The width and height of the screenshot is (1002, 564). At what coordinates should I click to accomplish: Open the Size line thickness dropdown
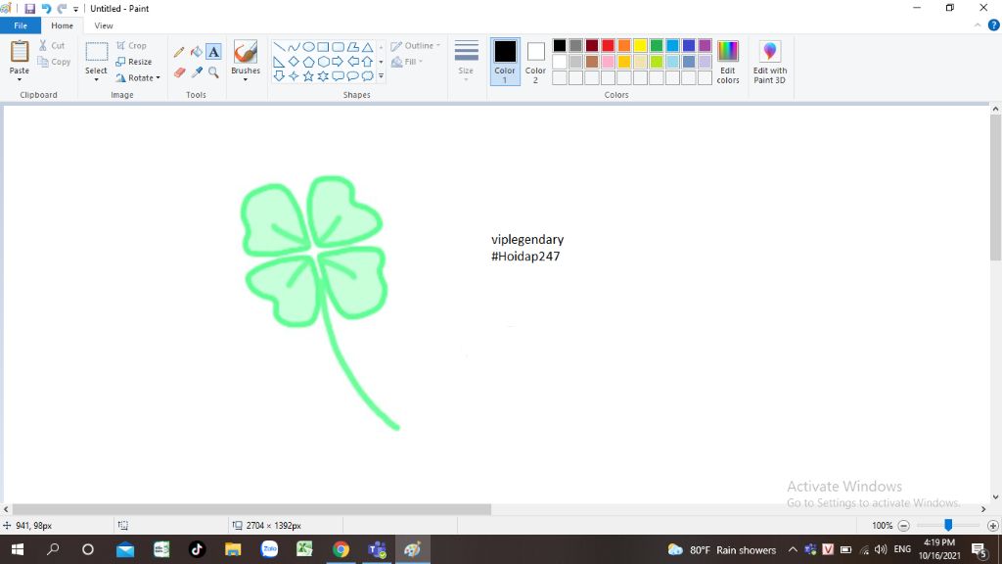[x=466, y=62]
